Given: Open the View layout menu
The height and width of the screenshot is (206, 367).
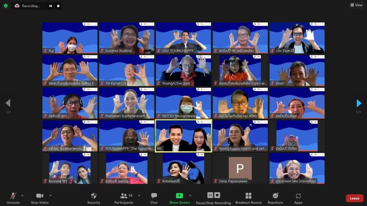Looking at the screenshot, I should [x=356, y=5].
